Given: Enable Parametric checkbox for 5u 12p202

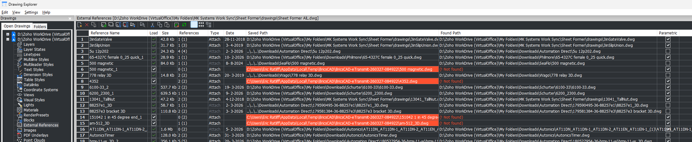Looking at the screenshot, I should [668, 51].
